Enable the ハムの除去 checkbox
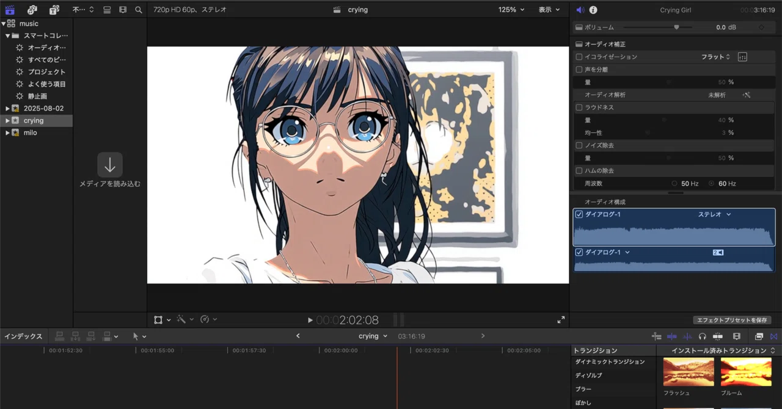782x409 pixels. (579, 171)
